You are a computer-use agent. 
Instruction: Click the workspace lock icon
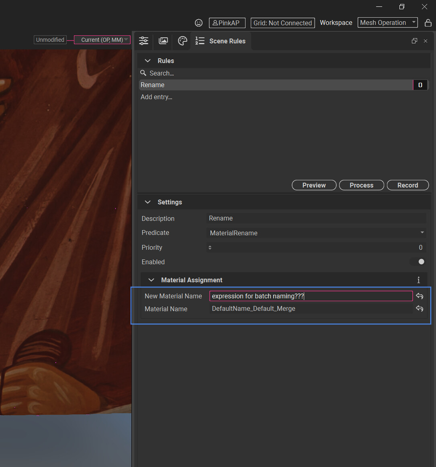click(x=428, y=23)
